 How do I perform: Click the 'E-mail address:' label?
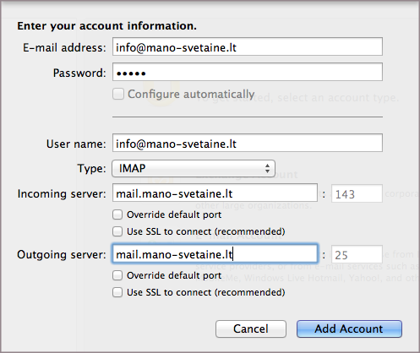(64, 47)
